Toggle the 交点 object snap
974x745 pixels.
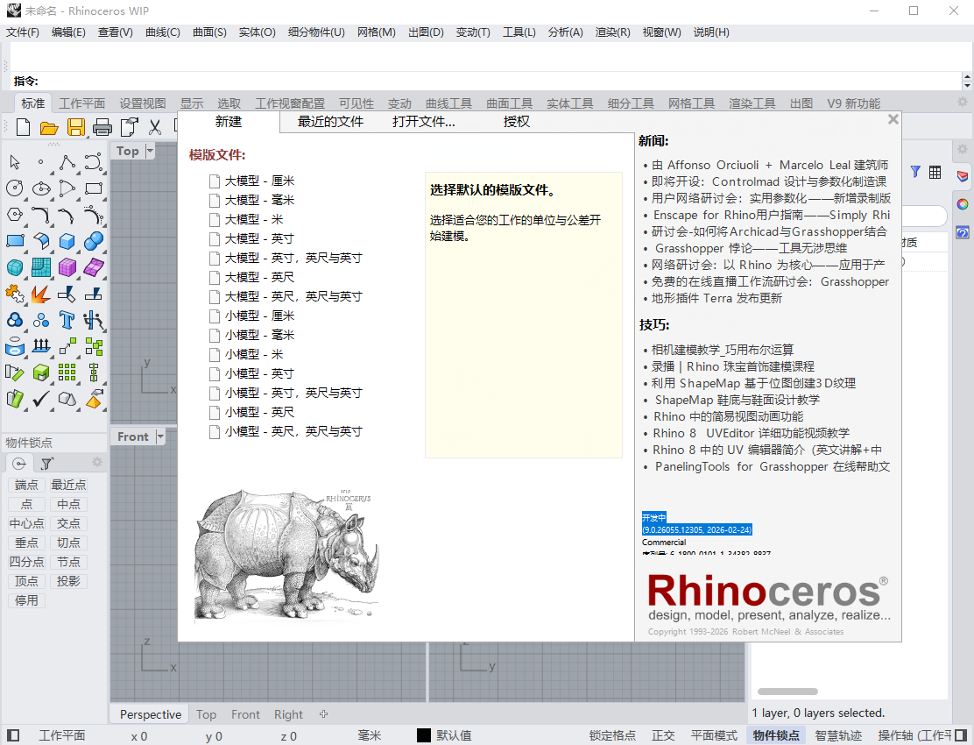tap(68, 523)
